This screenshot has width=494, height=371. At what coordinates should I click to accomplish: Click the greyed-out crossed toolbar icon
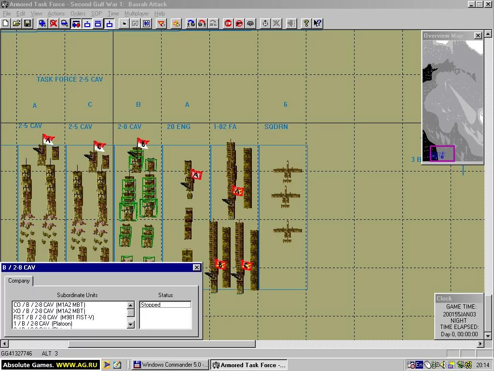coord(276,23)
